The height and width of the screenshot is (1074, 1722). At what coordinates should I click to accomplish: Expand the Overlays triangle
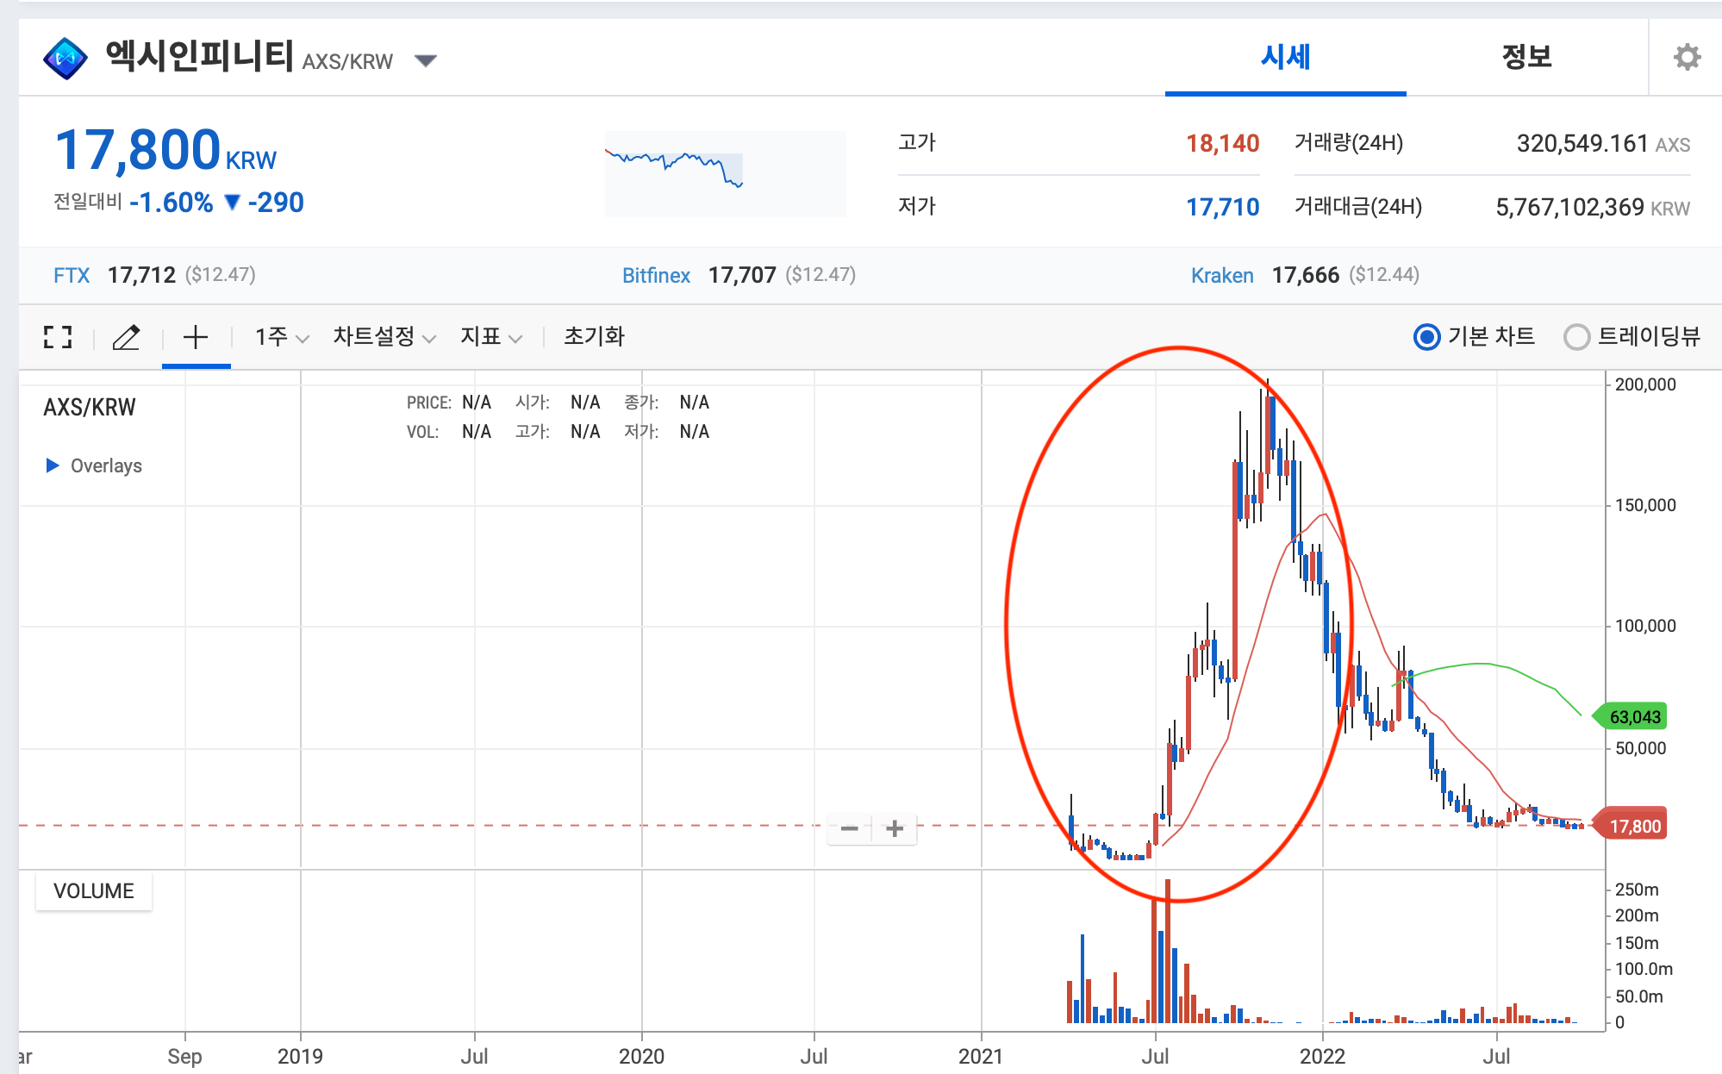click(53, 465)
